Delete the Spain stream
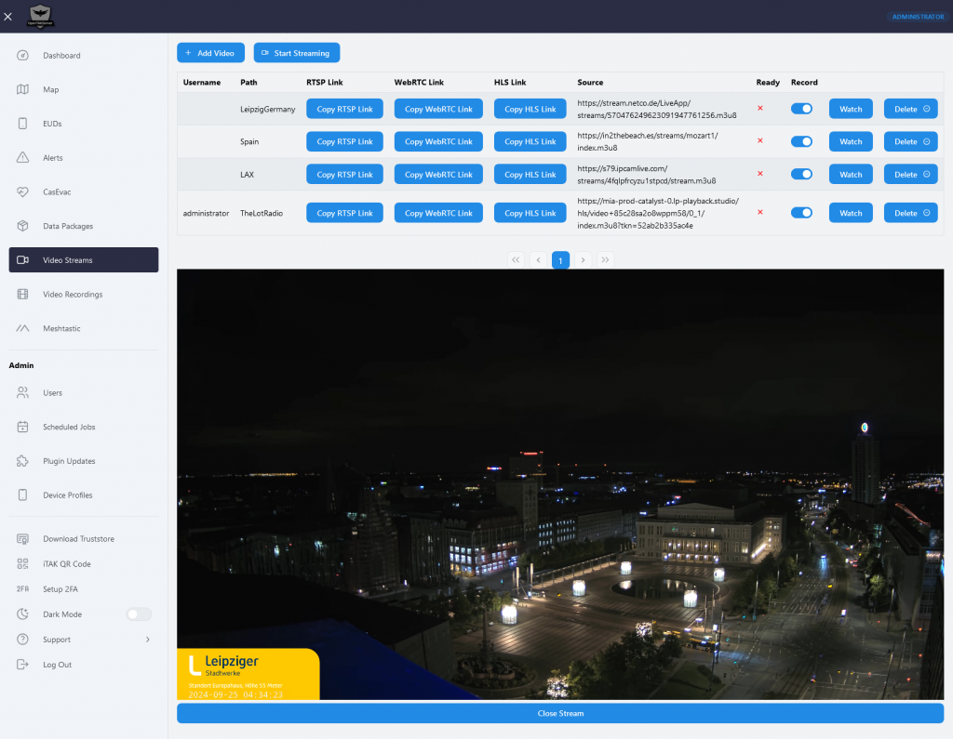The height and width of the screenshot is (739, 953). pos(910,141)
